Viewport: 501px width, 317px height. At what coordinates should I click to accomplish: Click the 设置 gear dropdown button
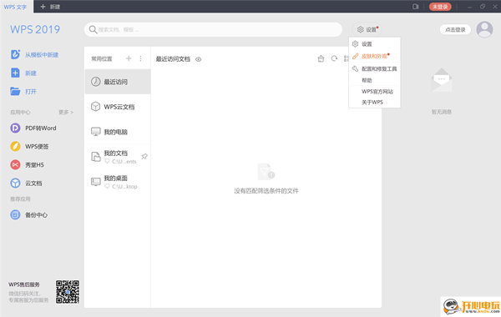tap(367, 29)
